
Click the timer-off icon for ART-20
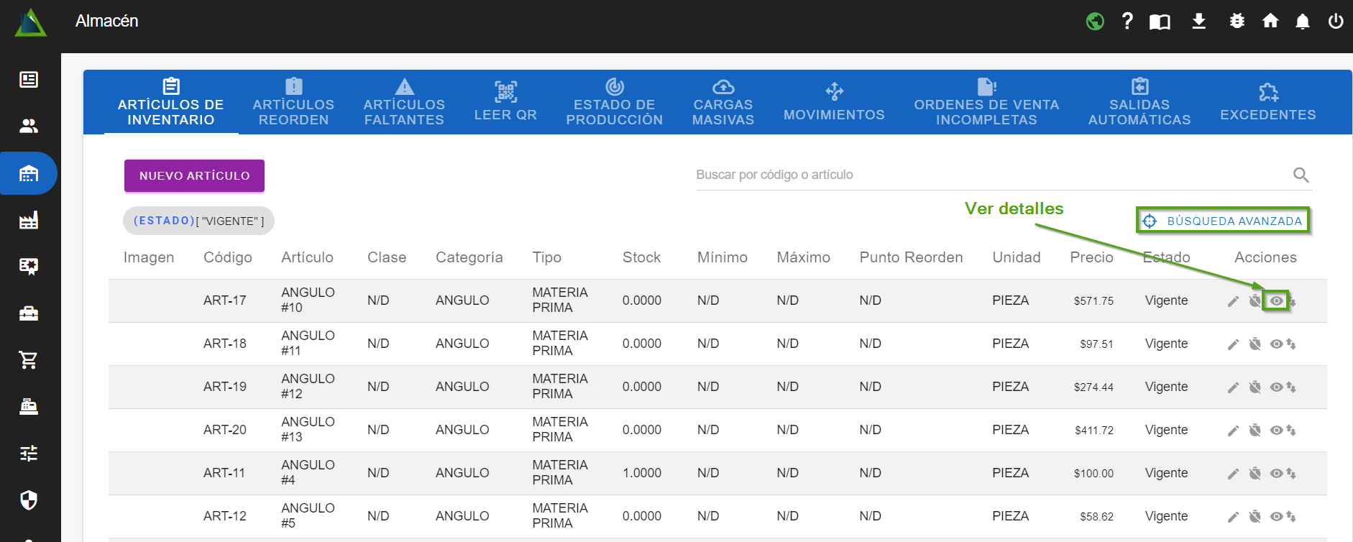(x=1255, y=430)
